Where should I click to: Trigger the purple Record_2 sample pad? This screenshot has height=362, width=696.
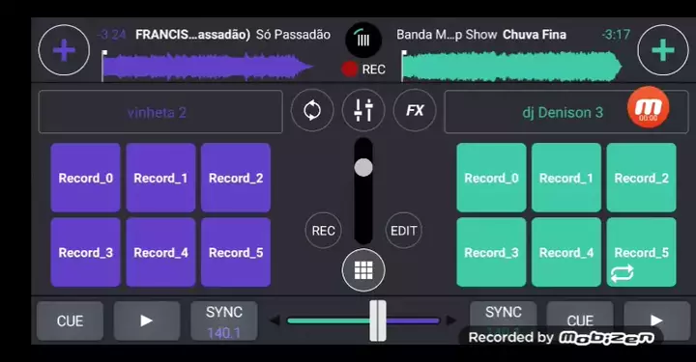(x=236, y=178)
